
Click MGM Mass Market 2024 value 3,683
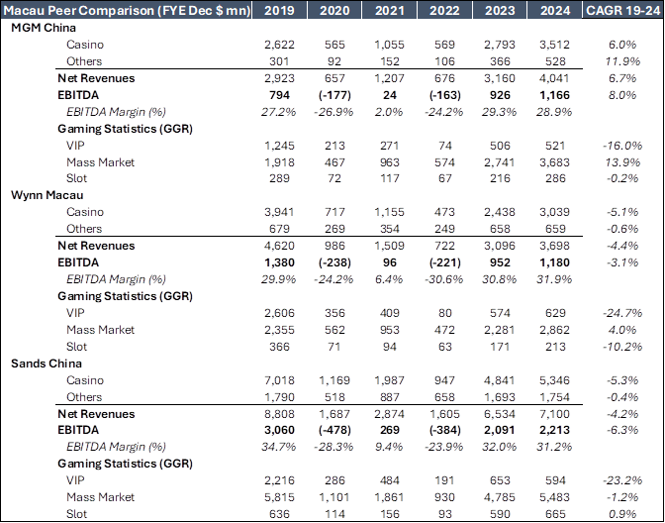(555, 161)
